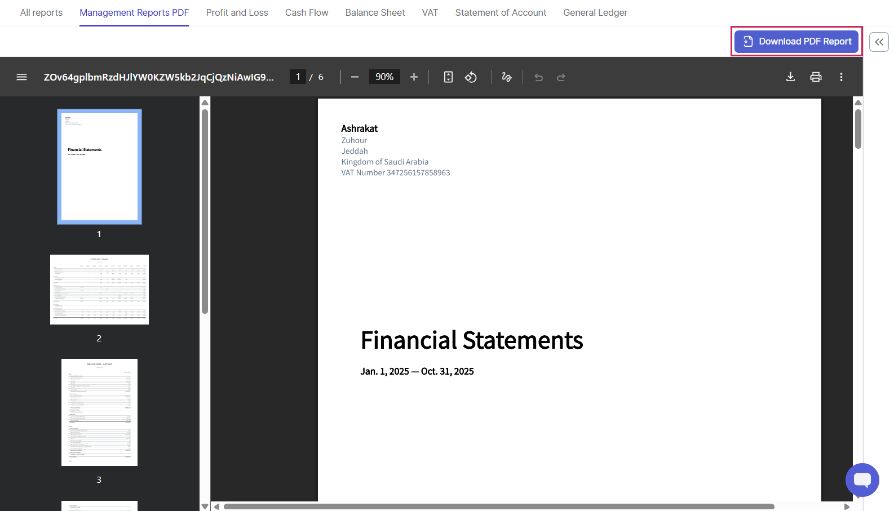The image size is (894, 511).
Task: Rotate the PDF counterclockwise
Action: point(471,77)
